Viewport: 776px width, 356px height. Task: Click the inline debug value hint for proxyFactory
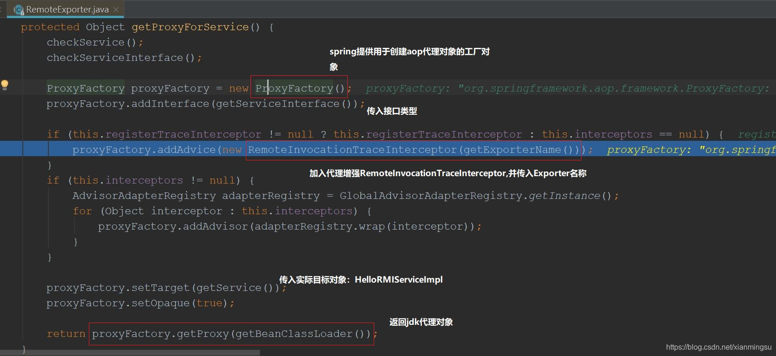567,88
